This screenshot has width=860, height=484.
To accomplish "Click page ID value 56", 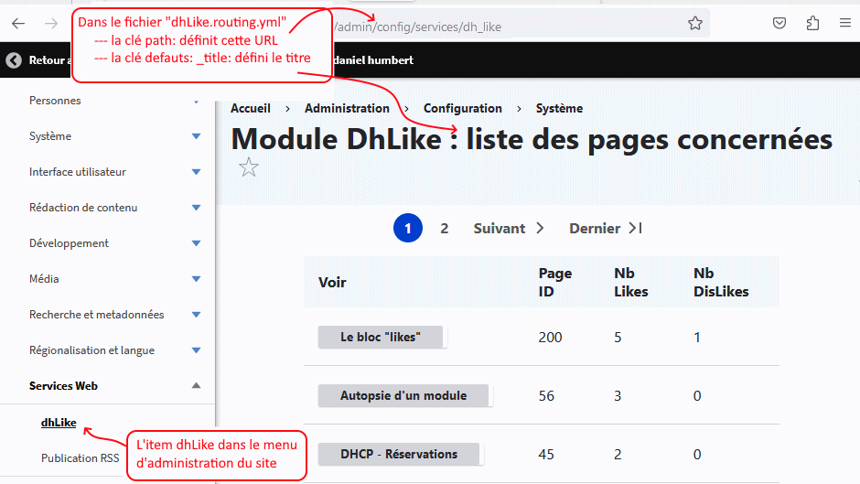I will click(x=546, y=396).
